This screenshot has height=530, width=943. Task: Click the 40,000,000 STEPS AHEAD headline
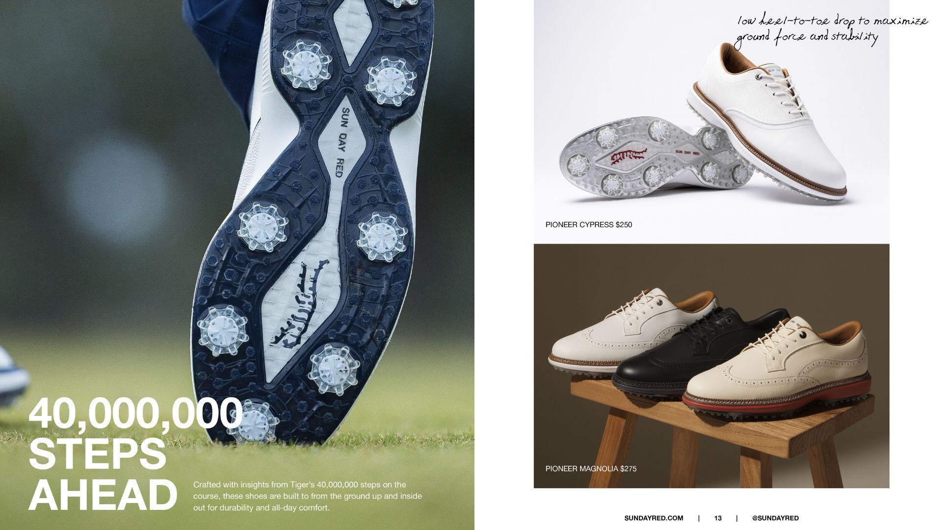(135, 454)
